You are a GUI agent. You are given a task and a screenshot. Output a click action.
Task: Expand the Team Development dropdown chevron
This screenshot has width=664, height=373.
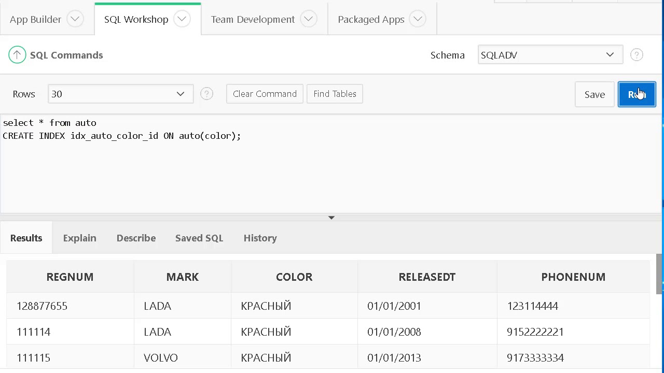(x=309, y=19)
